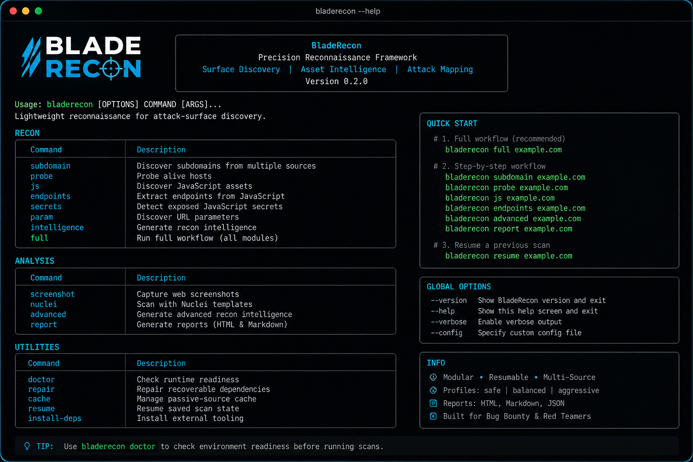Click 'Detect exposed JavaScript secrets' description

click(x=209, y=207)
